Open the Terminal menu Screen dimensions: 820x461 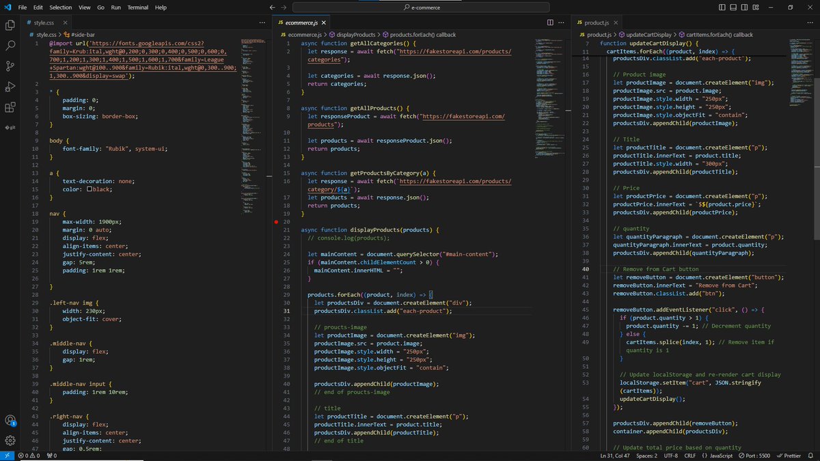(138, 8)
